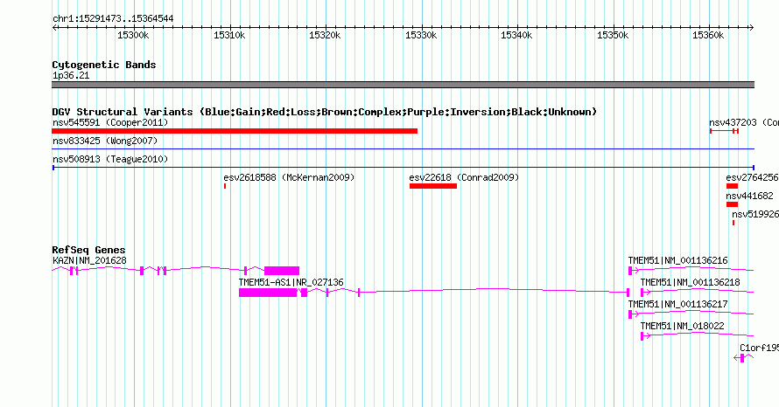Click the 15310k ruler tick label
779x407 pixels.
[229, 35]
